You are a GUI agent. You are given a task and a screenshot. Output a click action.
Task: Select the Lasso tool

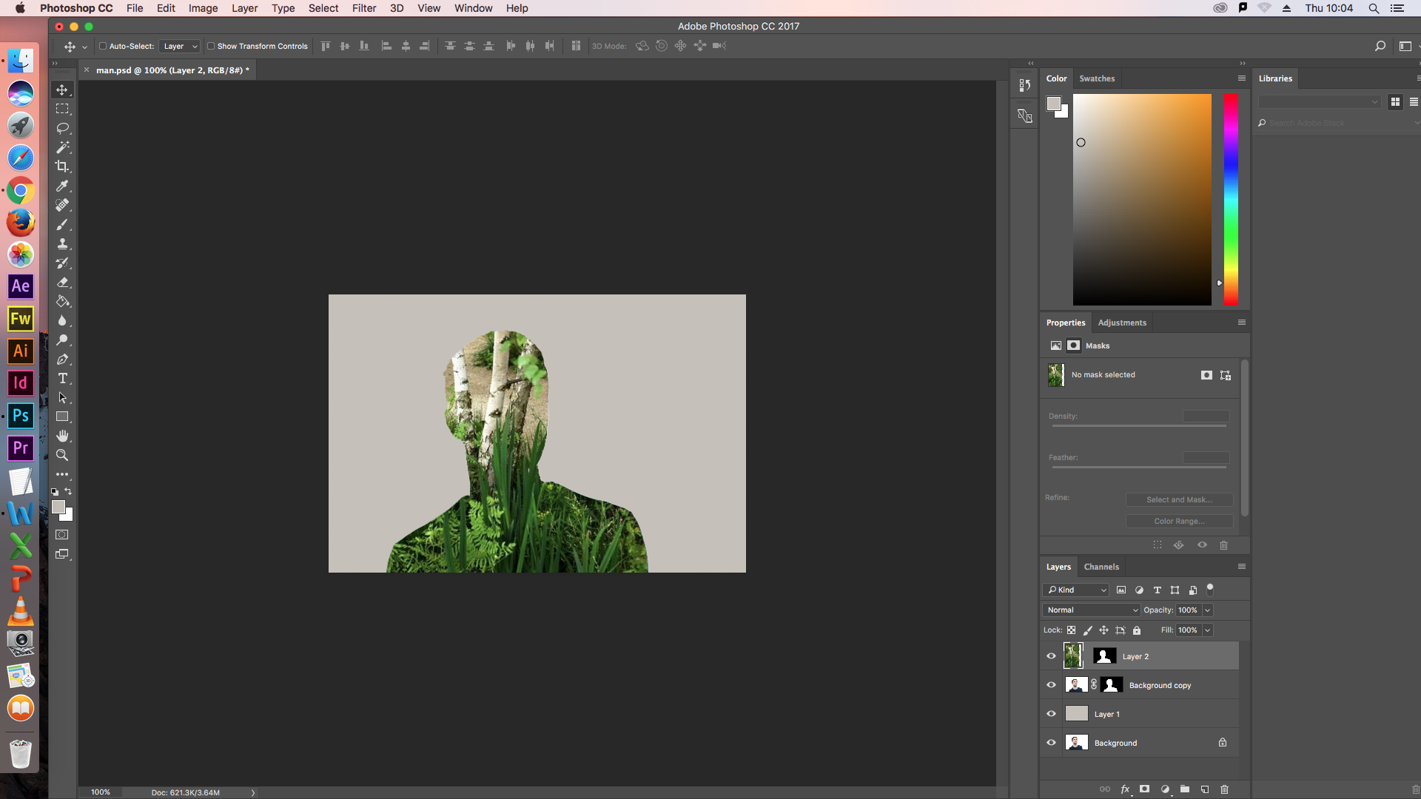(62, 128)
